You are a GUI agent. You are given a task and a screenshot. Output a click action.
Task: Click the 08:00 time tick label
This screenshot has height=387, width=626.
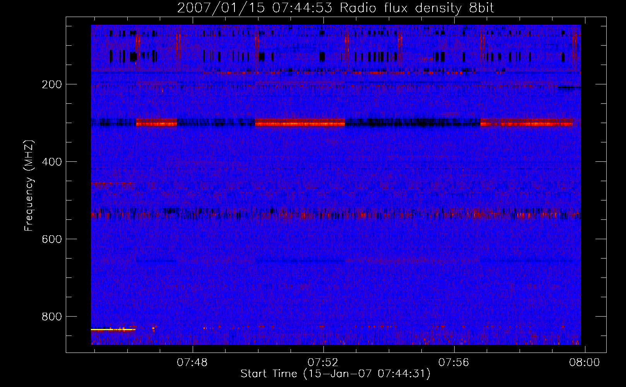click(x=584, y=363)
